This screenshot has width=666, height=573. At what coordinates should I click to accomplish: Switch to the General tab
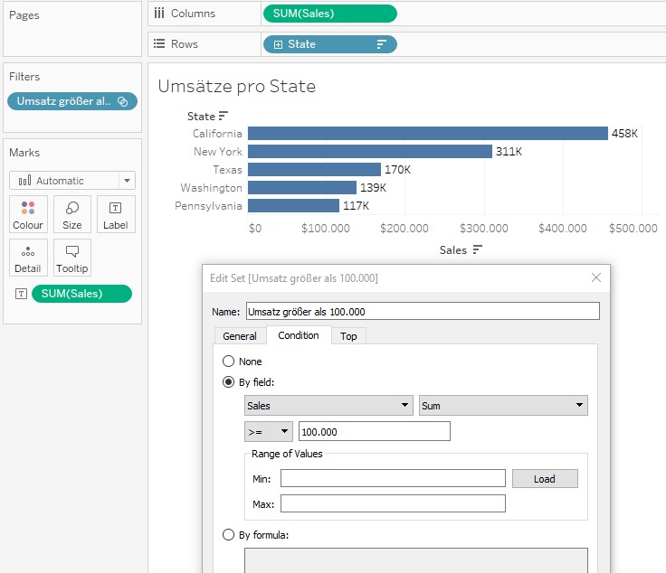coord(240,336)
